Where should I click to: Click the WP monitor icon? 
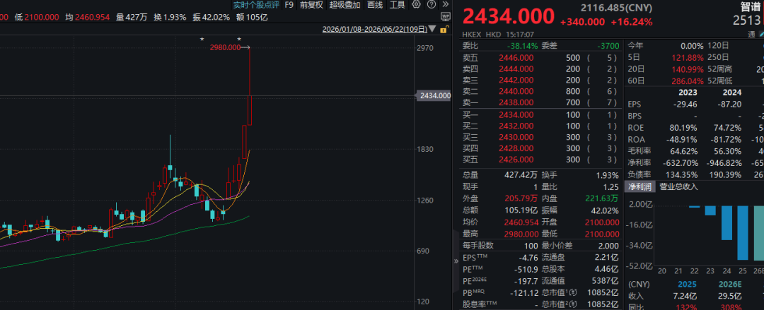click(446, 16)
